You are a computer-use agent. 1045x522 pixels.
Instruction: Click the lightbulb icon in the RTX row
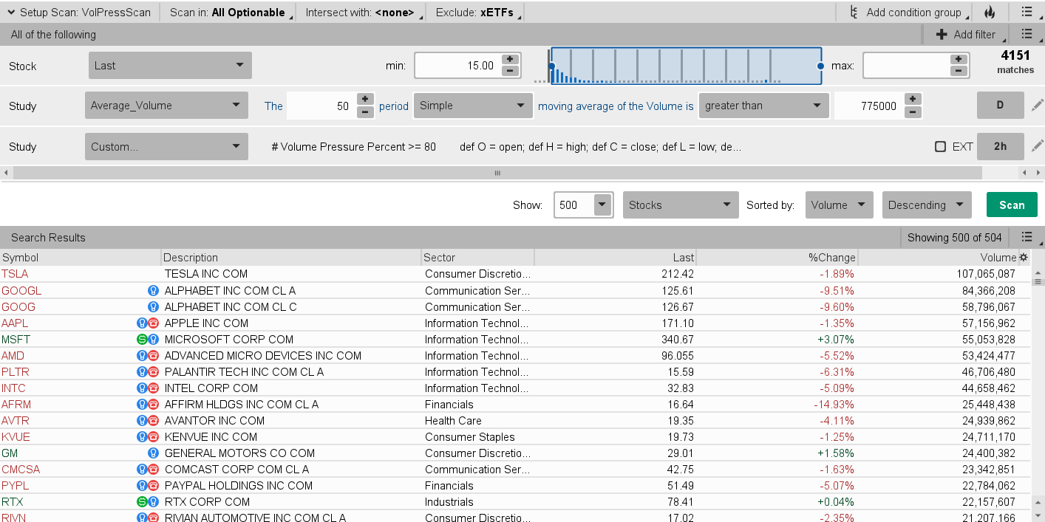(154, 501)
